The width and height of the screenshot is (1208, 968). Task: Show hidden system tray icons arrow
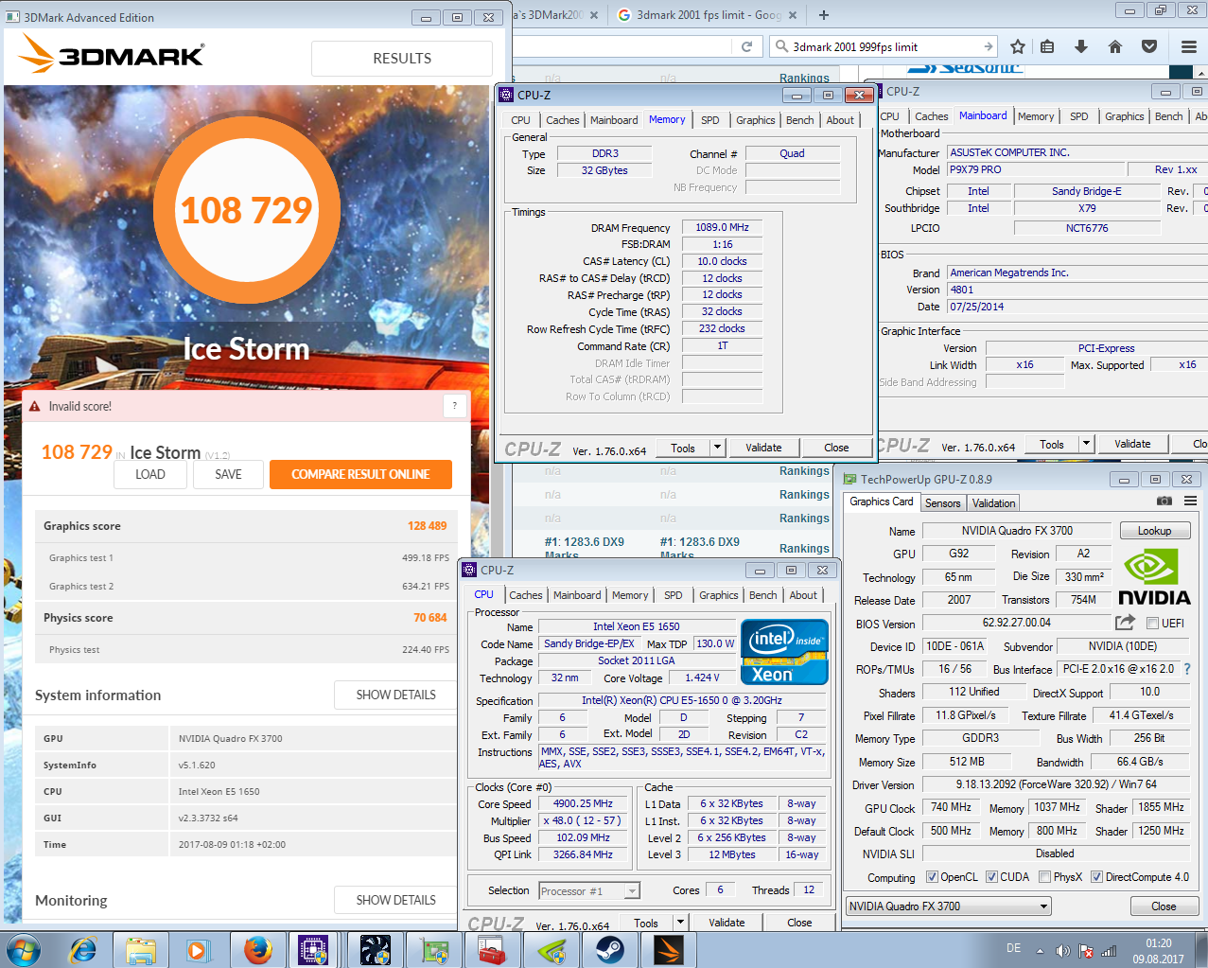click(1040, 951)
